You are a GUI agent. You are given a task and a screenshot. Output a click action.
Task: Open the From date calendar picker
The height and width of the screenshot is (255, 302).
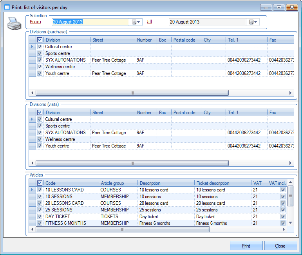136,22
